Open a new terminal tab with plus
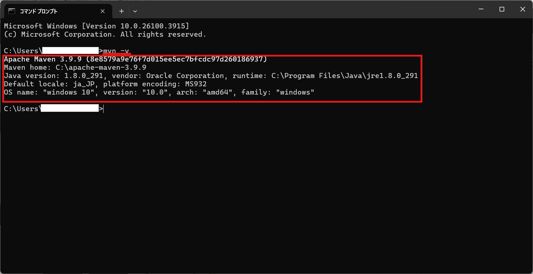The width and height of the screenshot is (533, 274). pos(122,11)
